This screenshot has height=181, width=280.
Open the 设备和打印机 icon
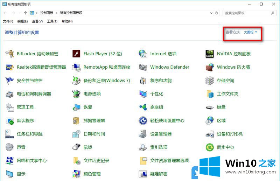[210, 134]
